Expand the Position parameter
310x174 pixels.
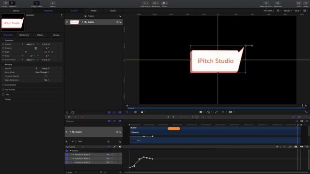click(x=3, y=44)
